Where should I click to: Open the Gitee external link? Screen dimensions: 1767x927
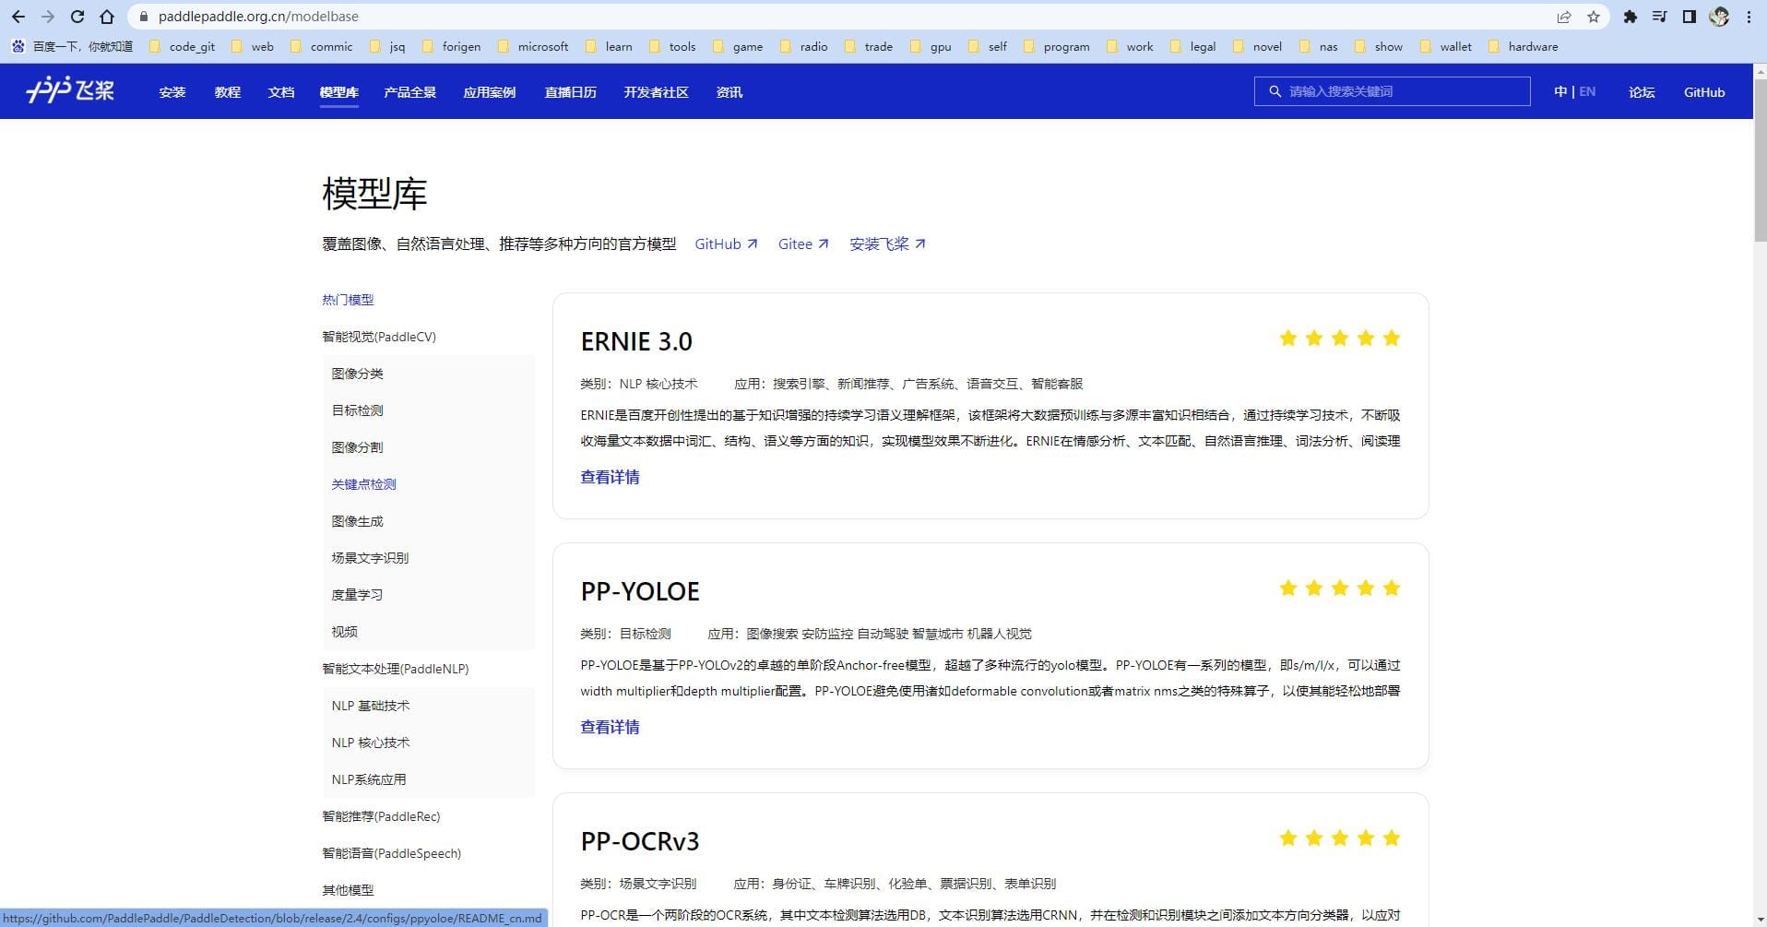[x=803, y=244]
